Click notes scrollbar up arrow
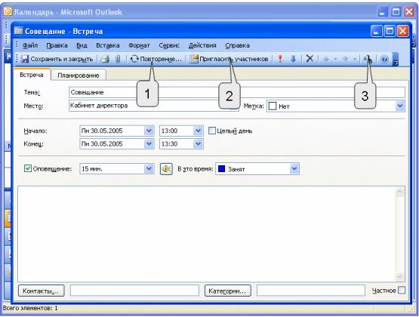Viewport: 419px width, 317px height. pyautogui.click(x=400, y=192)
